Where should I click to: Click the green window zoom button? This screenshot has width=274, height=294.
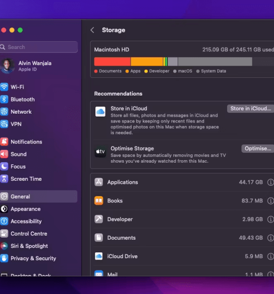coord(20,30)
